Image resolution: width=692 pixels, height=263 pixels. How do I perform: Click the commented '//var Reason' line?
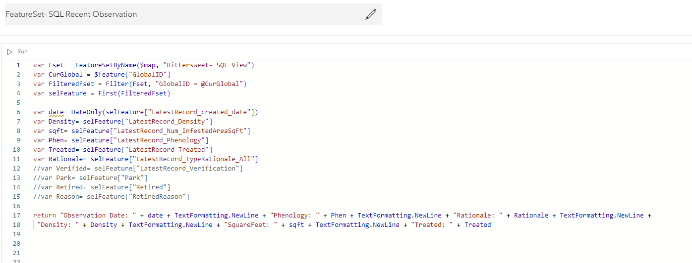pos(111,197)
